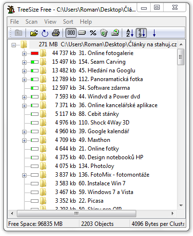The width and height of the screenshot is (193, 236).
Task: Click the grayed Select Directory toolbar icon
Action: pyautogui.click(x=18, y=33)
